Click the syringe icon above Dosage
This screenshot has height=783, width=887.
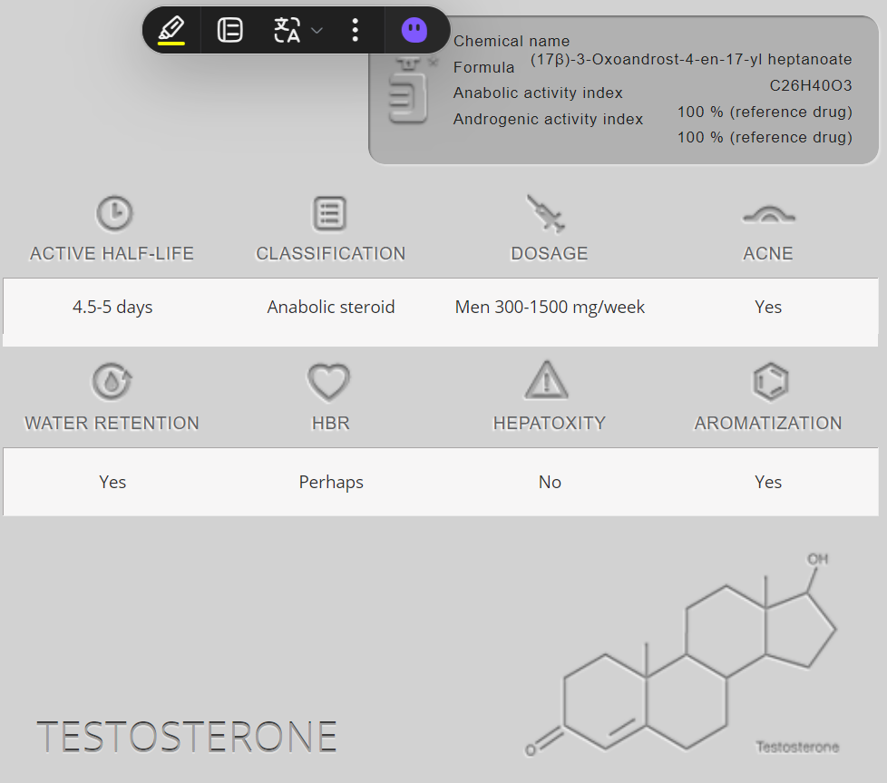click(546, 214)
